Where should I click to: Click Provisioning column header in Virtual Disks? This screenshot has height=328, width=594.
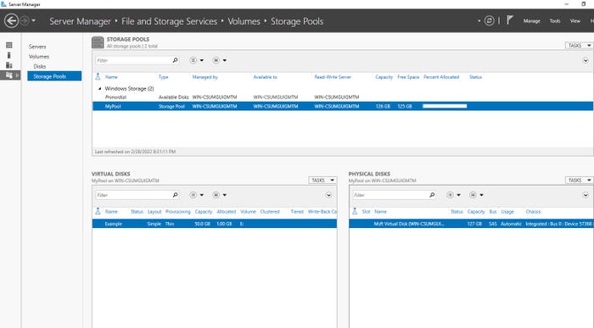pyautogui.click(x=177, y=212)
